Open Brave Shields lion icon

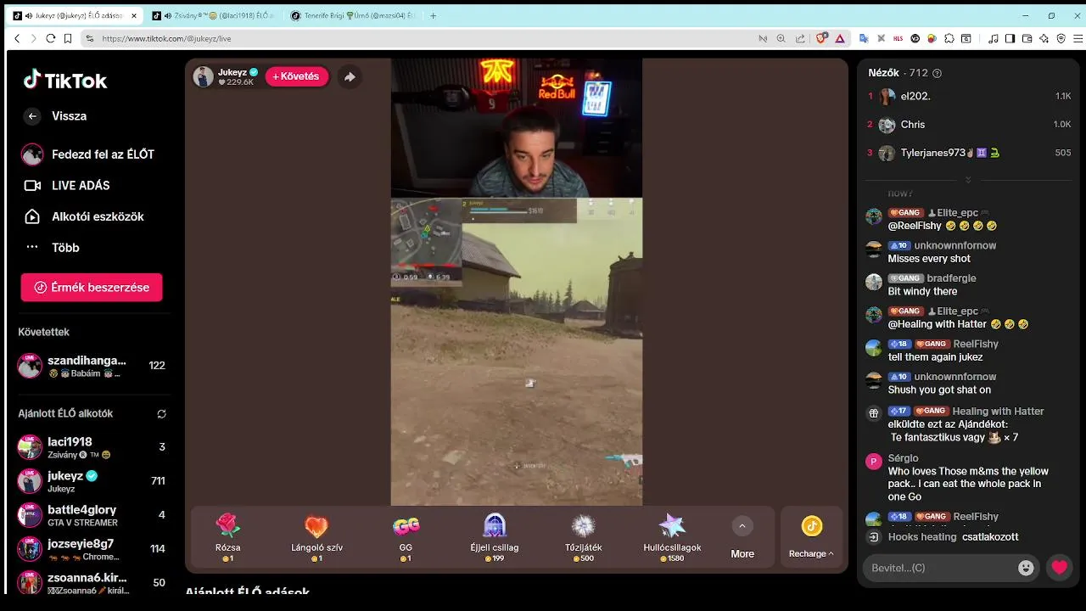click(821, 38)
